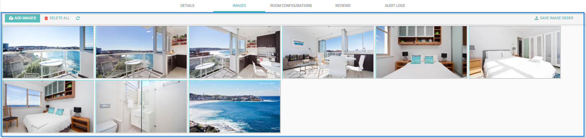This screenshot has height=138, width=586.
Task: Click the upload icon beside Save Image Order
Action: tap(537, 18)
